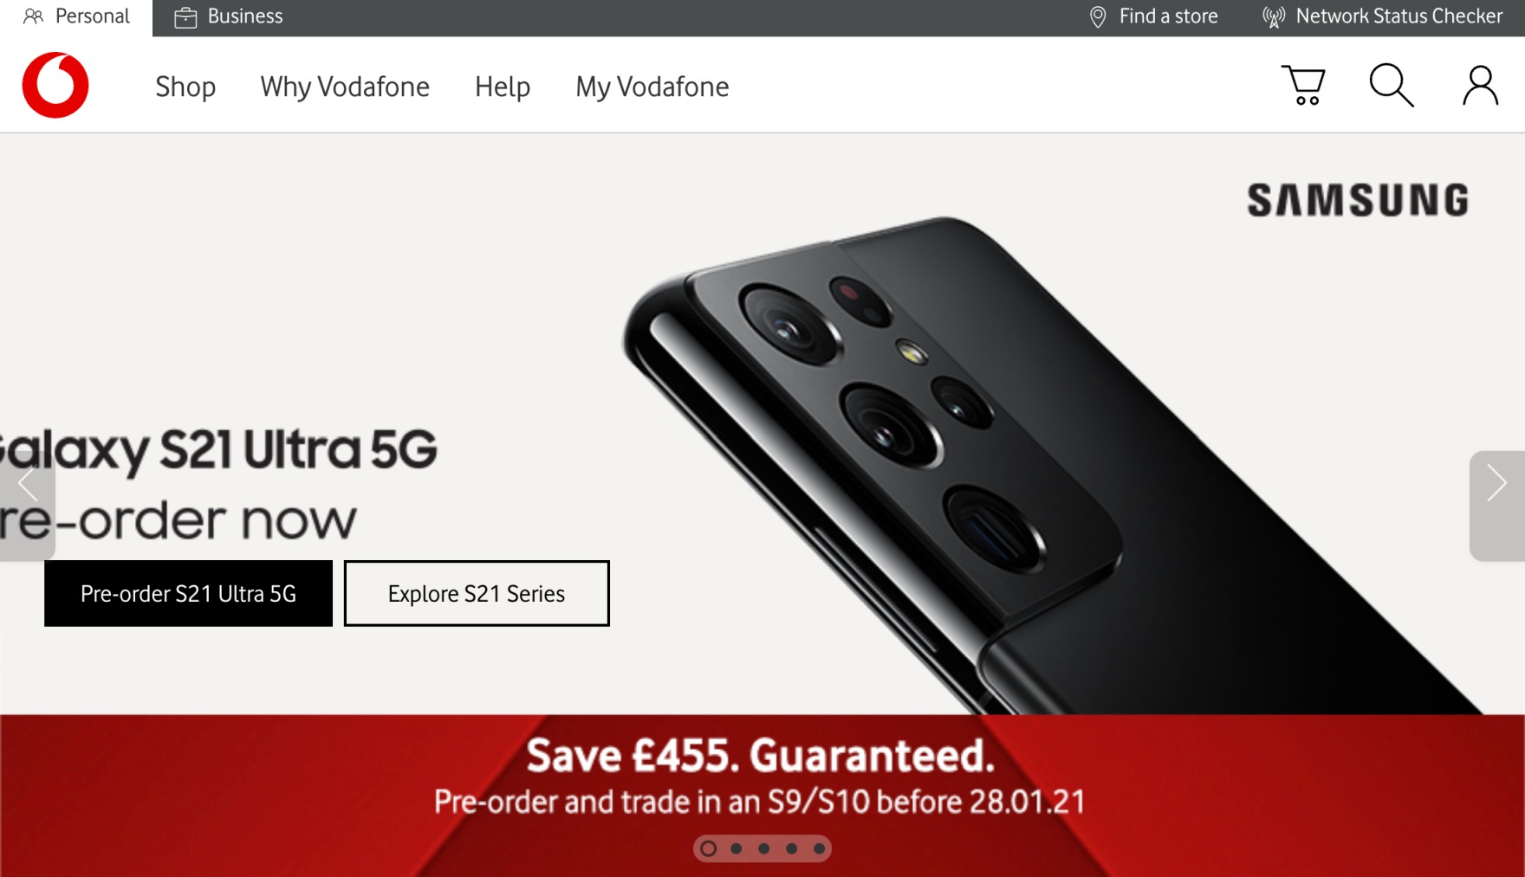Go to homepage via Vodafone logo
1525x877 pixels.
[x=55, y=85]
